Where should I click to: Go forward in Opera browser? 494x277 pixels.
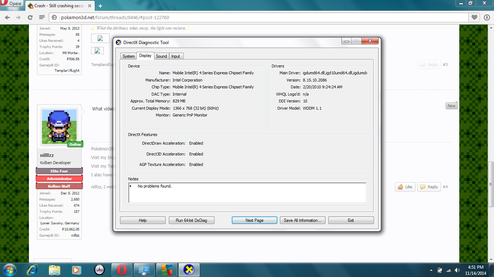(x=18, y=17)
